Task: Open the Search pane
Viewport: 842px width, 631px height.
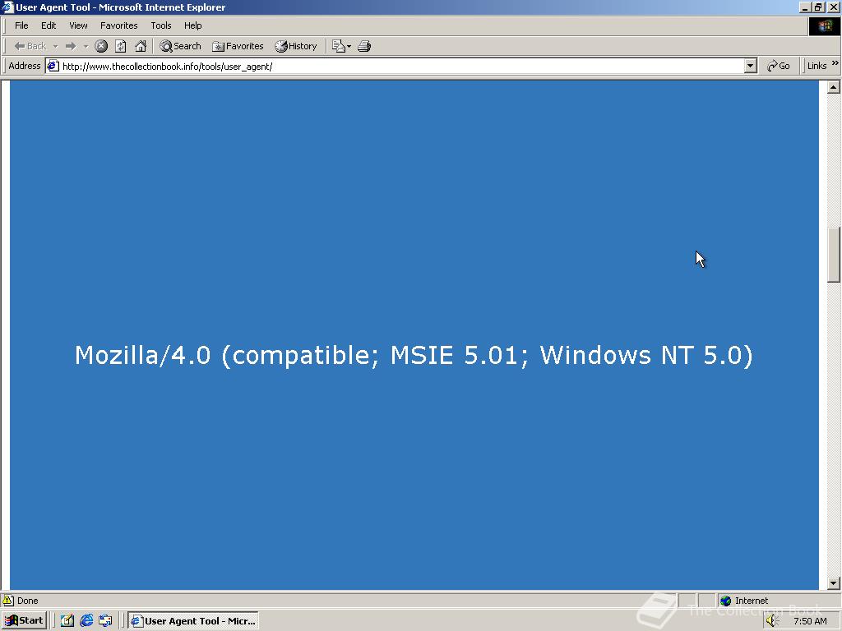Action: pos(180,46)
